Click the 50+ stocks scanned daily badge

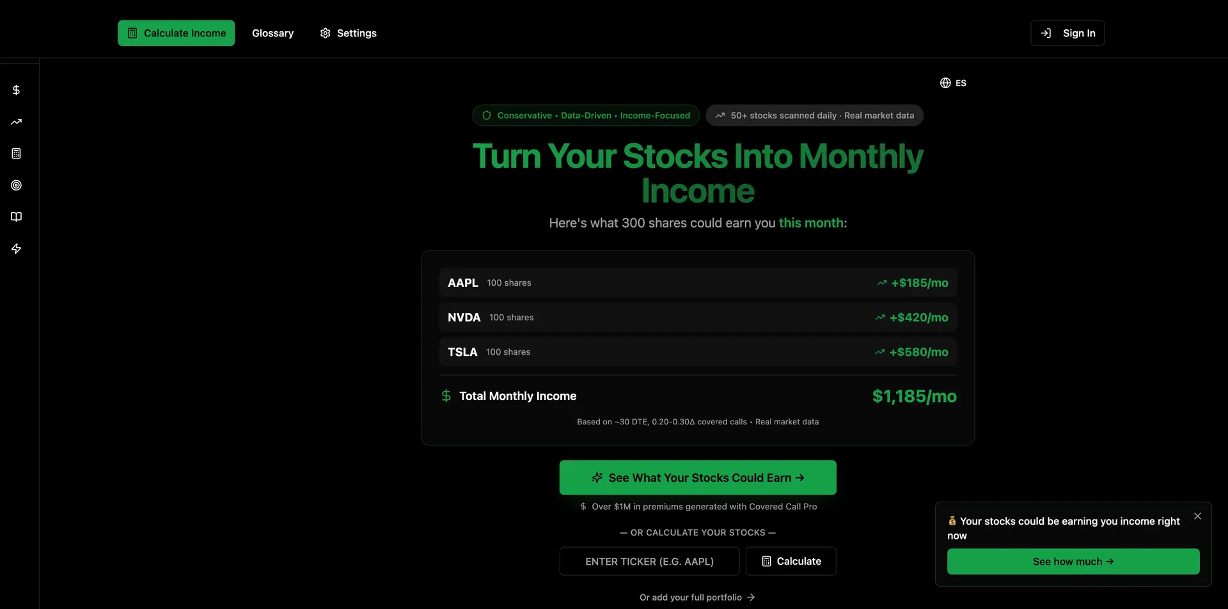point(814,116)
